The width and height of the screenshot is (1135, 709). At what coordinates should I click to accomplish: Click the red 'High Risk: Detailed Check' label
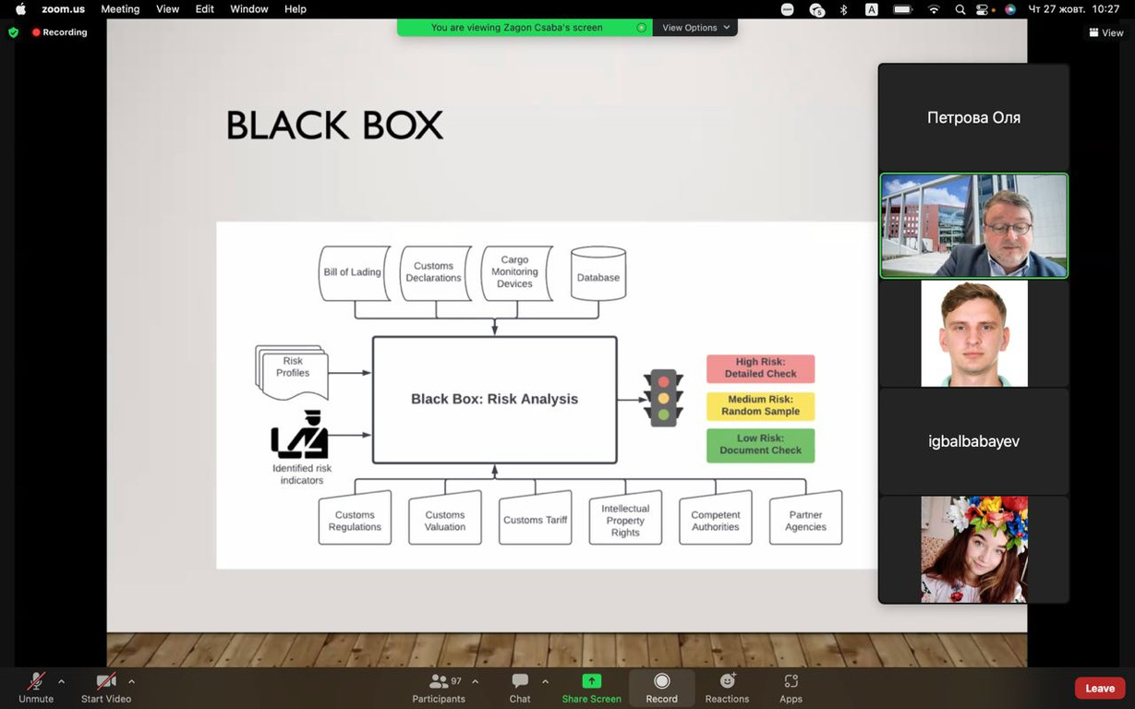[760, 368]
